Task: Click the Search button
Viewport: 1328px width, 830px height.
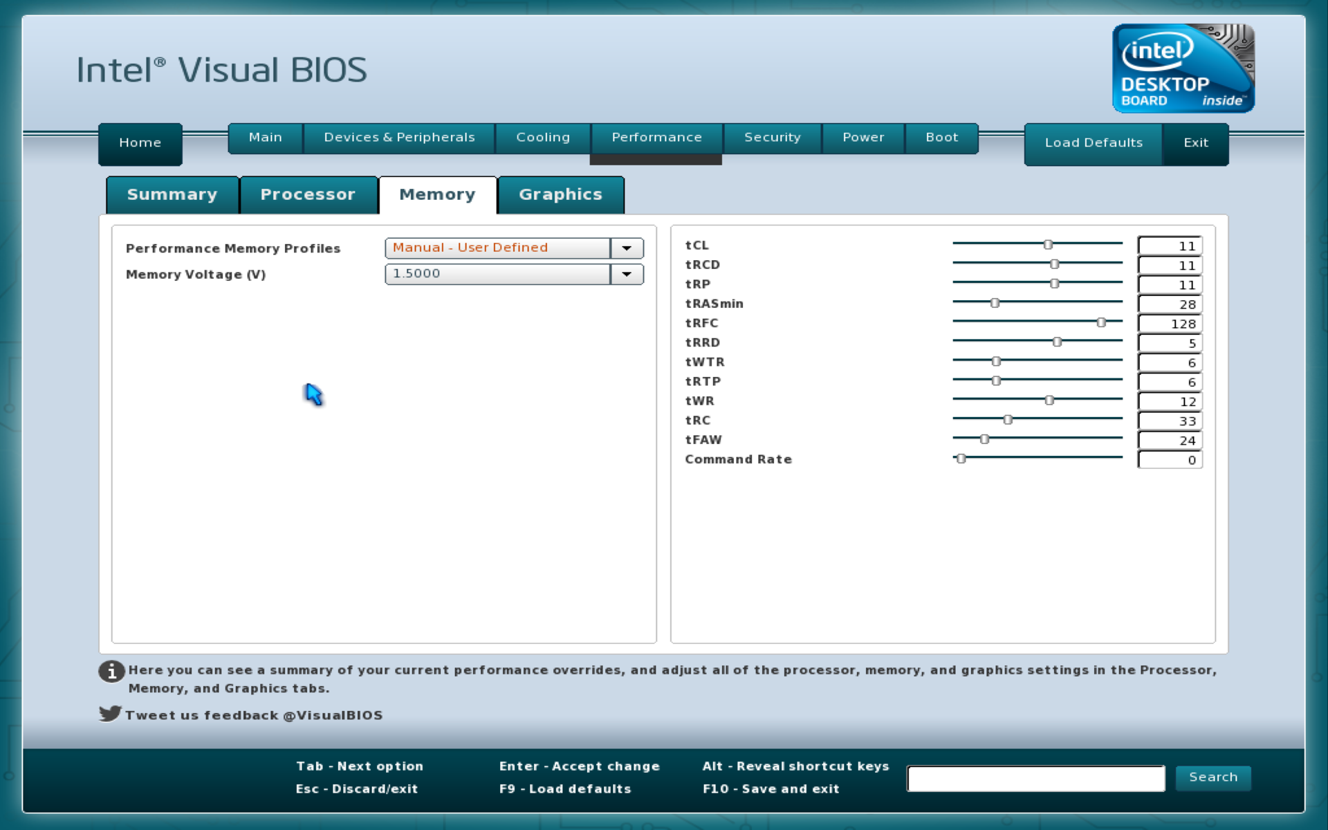Action: tap(1213, 777)
